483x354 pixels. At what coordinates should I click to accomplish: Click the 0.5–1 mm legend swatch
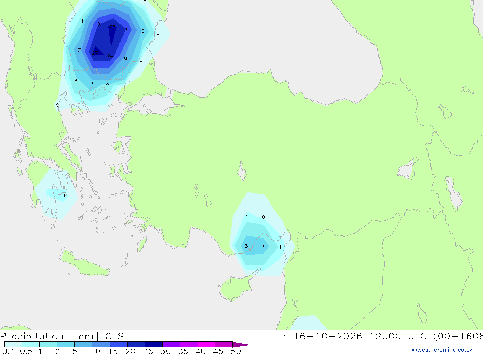31,344
